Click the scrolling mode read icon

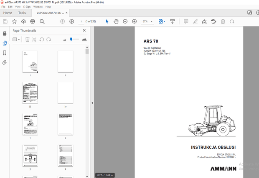point(173,21)
